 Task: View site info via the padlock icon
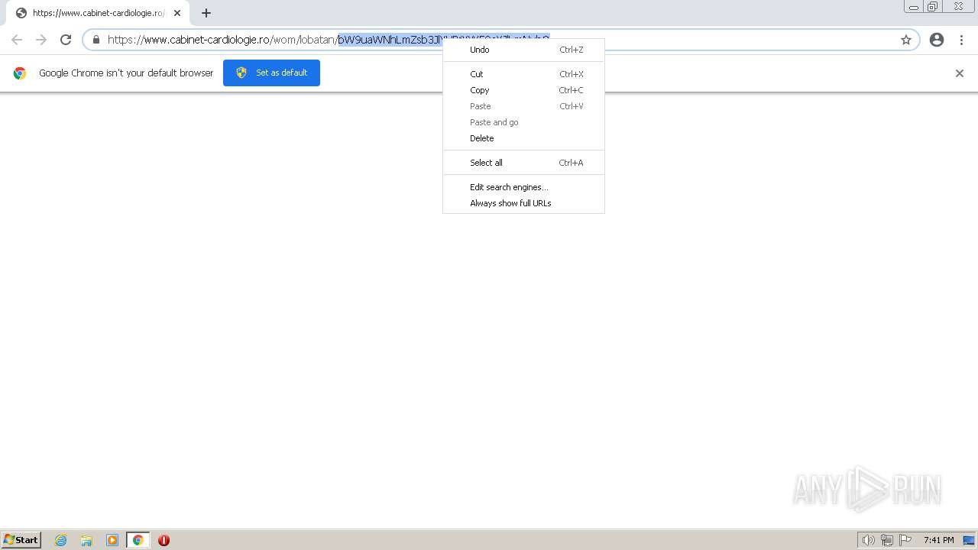click(x=96, y=40)
